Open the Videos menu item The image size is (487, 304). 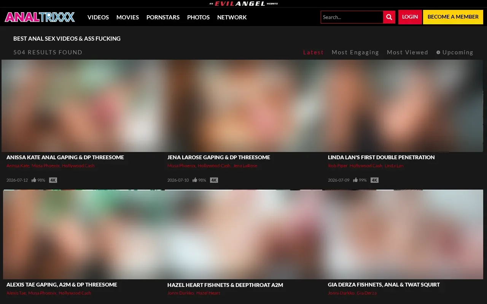click(x=98, y=17)
